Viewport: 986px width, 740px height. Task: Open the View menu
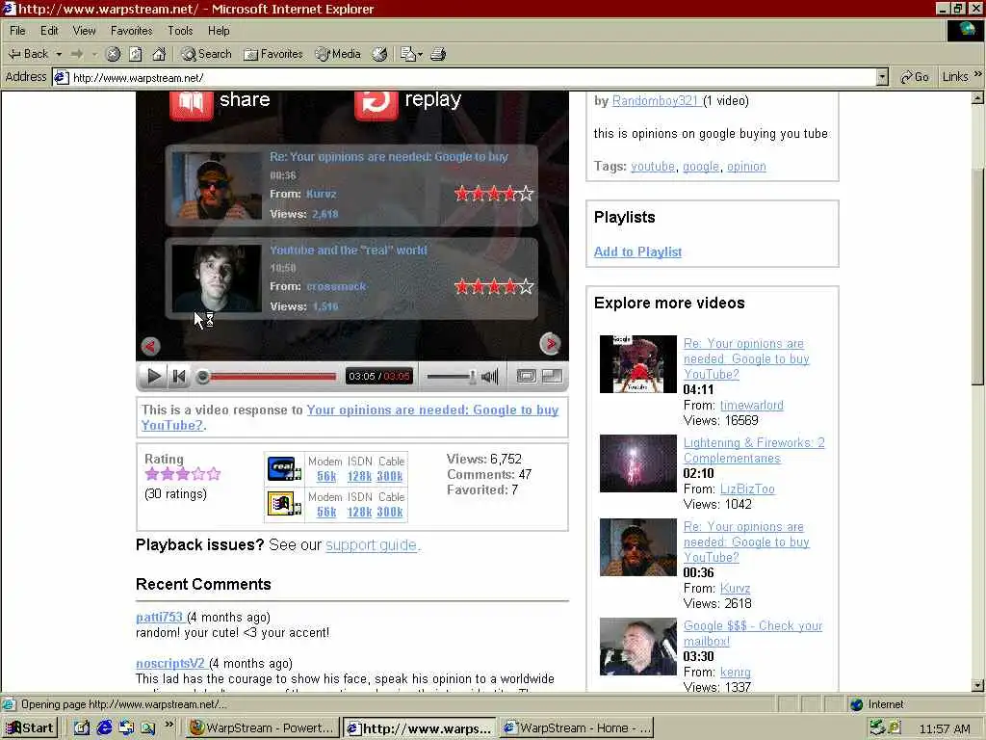84,30
